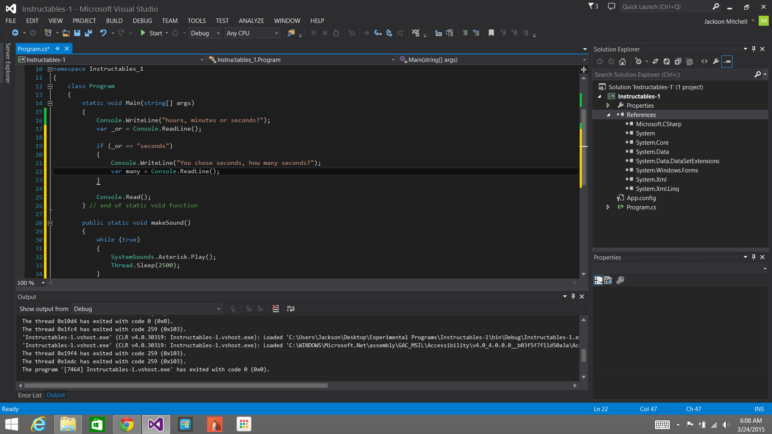Click the Navigate Backward toolbar icon
The image size is (772, 434).
[x=15, y=33]
